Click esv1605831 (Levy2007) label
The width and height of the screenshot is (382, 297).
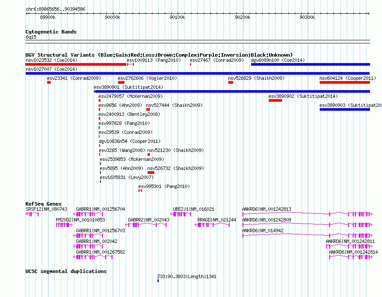(x=127, y=177)
